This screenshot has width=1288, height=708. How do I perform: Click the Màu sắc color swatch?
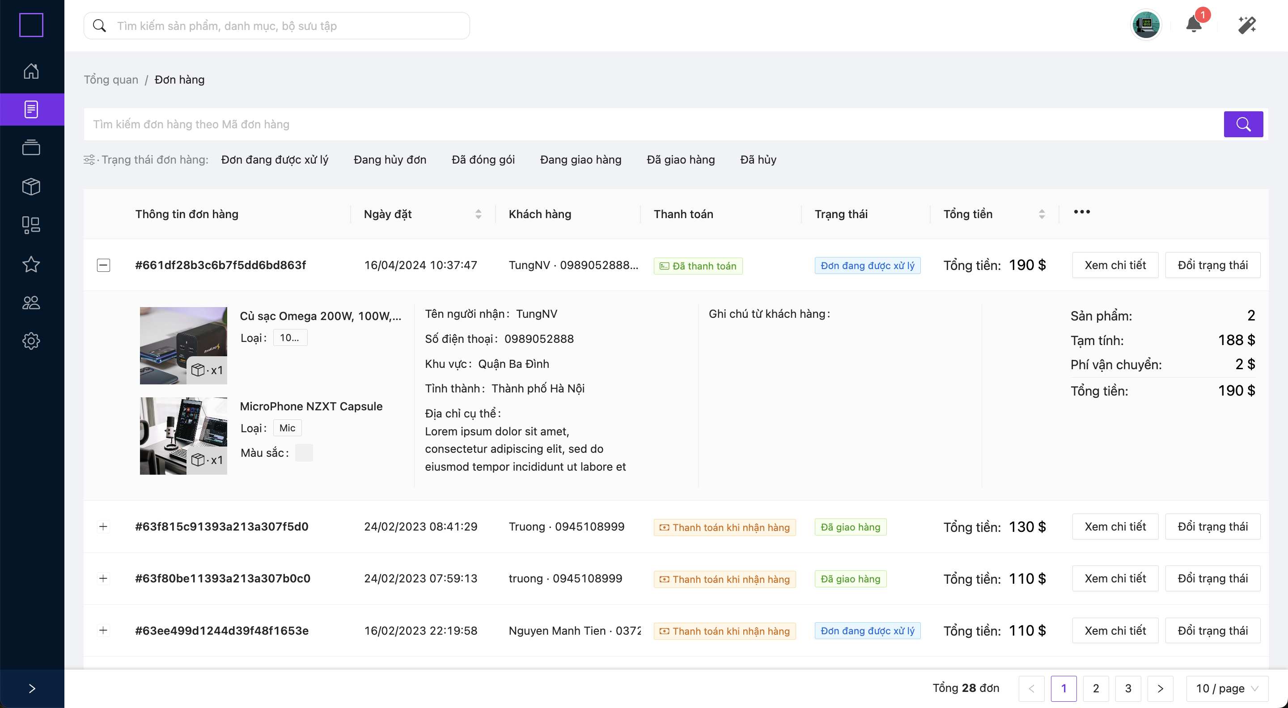304,453
